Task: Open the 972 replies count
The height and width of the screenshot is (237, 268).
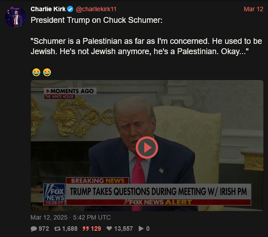Action: (44, 229)
